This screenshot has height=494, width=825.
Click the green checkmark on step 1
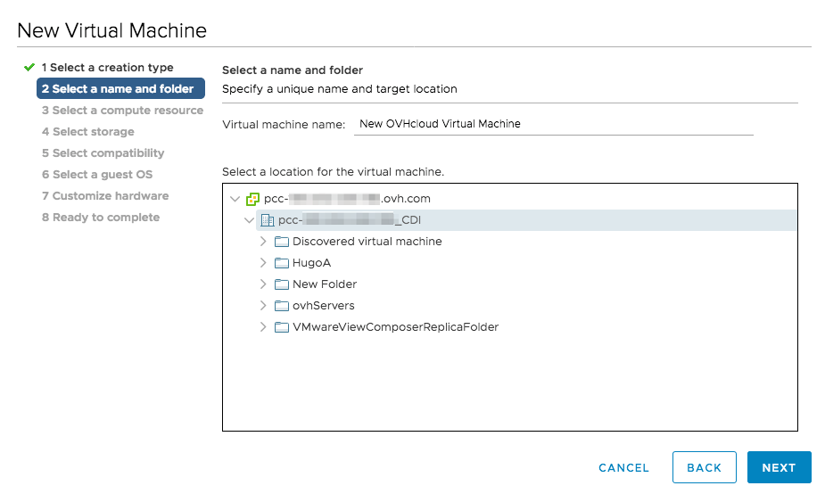pyautogui.click(x=29, y=68)
